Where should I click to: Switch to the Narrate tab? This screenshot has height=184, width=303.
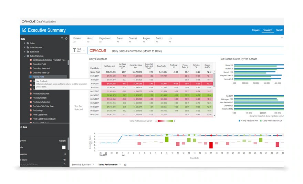(280, 30)
